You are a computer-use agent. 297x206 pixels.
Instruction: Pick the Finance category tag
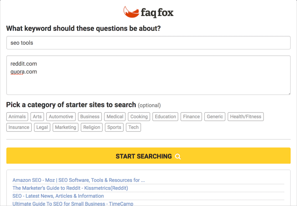tap(191, 116)
